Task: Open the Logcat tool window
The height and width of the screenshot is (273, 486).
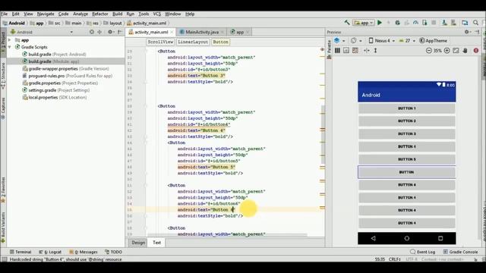Action: point(50,252)
